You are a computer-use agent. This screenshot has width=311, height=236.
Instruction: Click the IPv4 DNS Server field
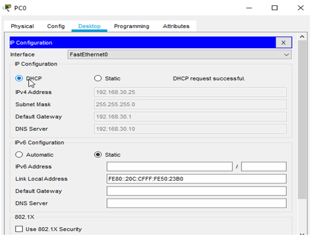(x=190, y=129)
